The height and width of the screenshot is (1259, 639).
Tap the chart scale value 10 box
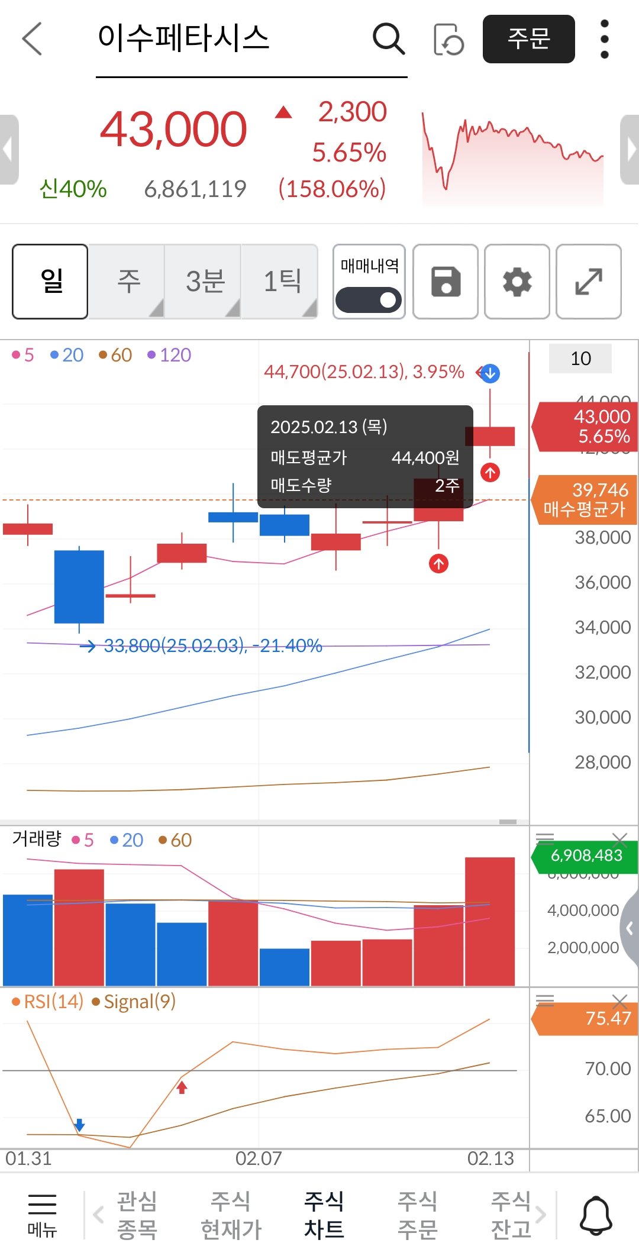click(x=580, y=359)
